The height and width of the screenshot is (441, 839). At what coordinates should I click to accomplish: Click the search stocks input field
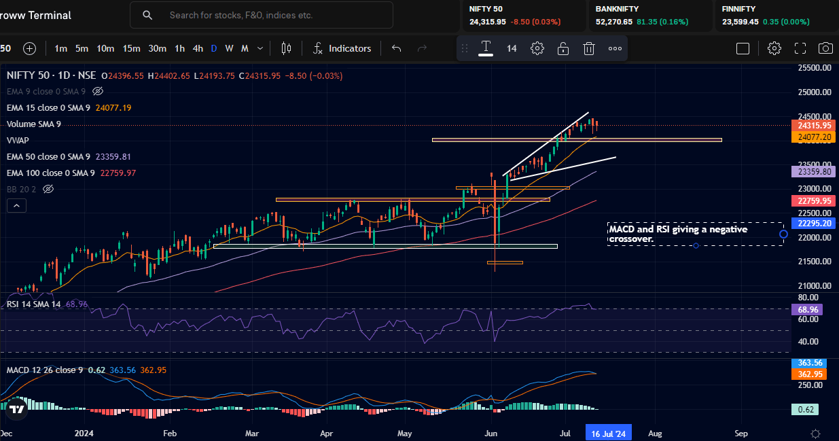pyautogui.click(x=262, y=15)
